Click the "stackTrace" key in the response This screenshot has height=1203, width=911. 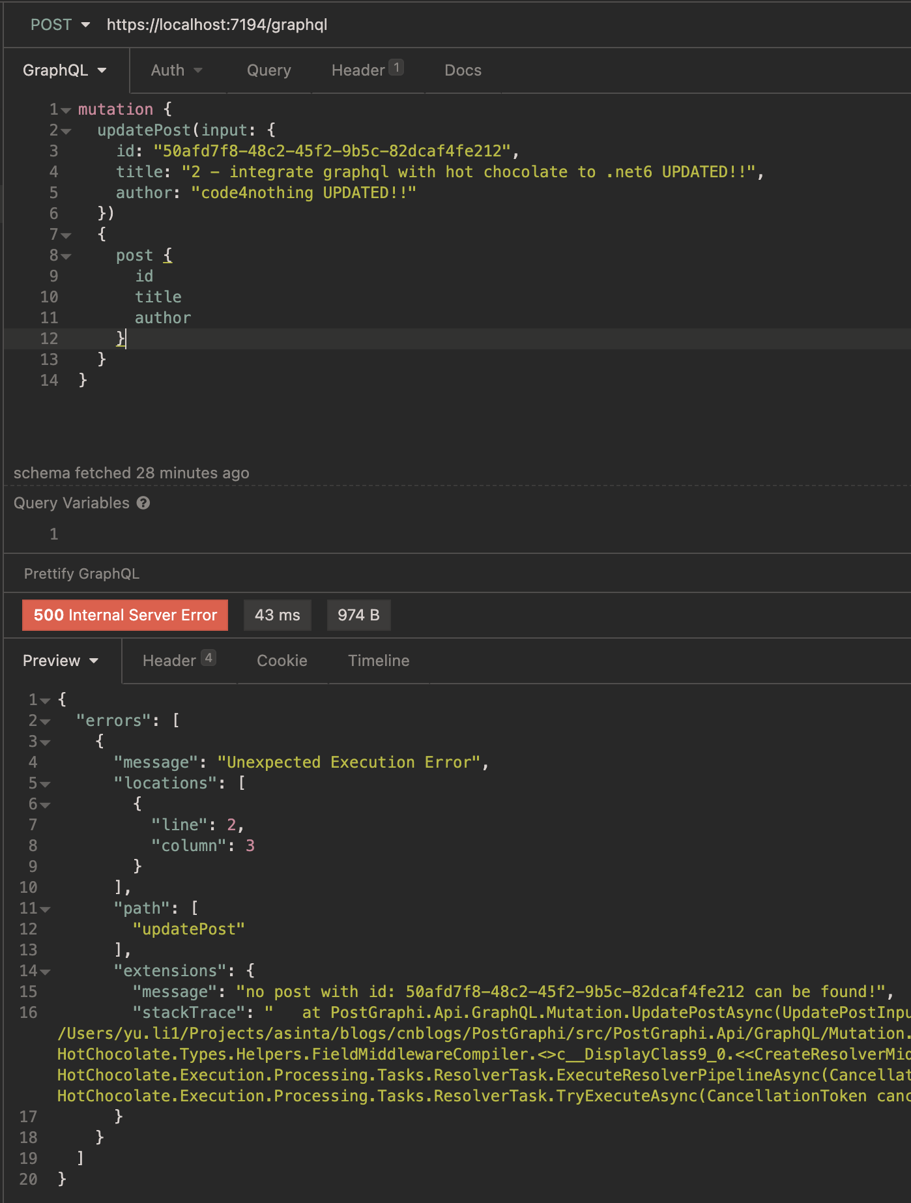pos(189,1013)
